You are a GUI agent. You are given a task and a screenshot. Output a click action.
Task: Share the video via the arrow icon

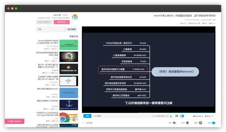[174, 122]
